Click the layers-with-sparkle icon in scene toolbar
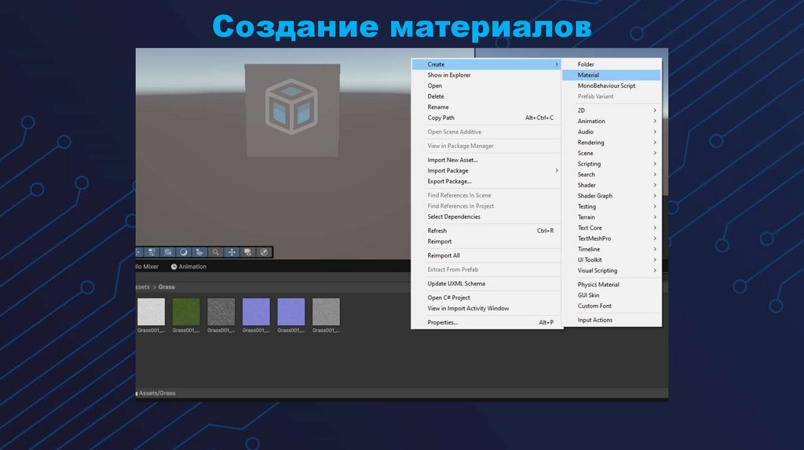The height and width of the screenshot is (450, 804). [x=199, y=252]
